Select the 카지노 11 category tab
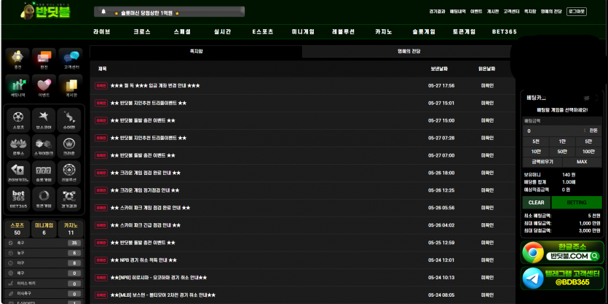The image size is (608, 304). pos(71,229)
